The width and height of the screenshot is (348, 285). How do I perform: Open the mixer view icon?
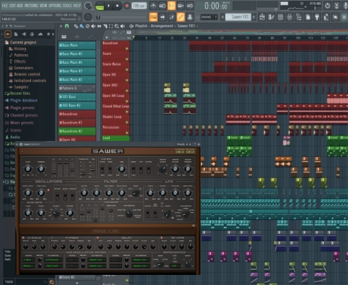click(289, 17)
